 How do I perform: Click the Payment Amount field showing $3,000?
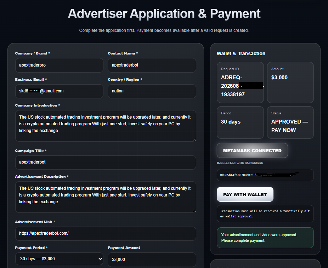click(x=152, y=260)
